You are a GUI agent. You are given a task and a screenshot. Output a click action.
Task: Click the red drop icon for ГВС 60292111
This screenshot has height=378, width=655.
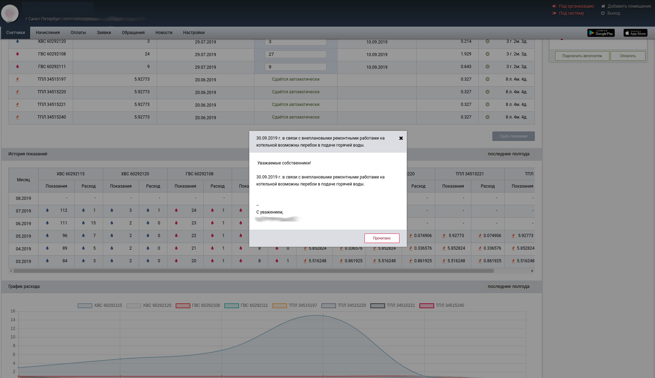[x=18, y=67]
